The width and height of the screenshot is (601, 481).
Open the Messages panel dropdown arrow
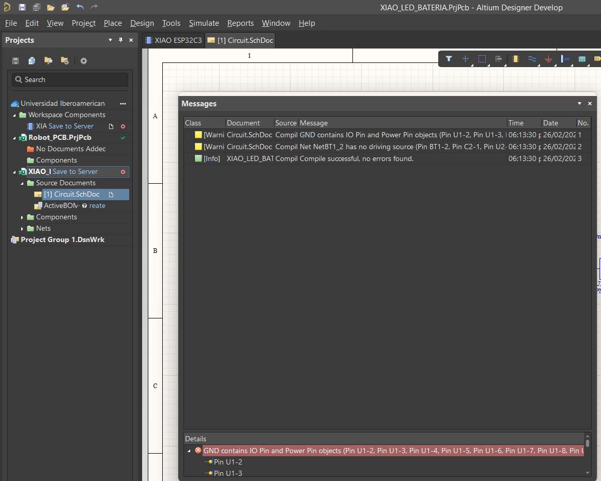pyautogui.click(x=579, y=104)
